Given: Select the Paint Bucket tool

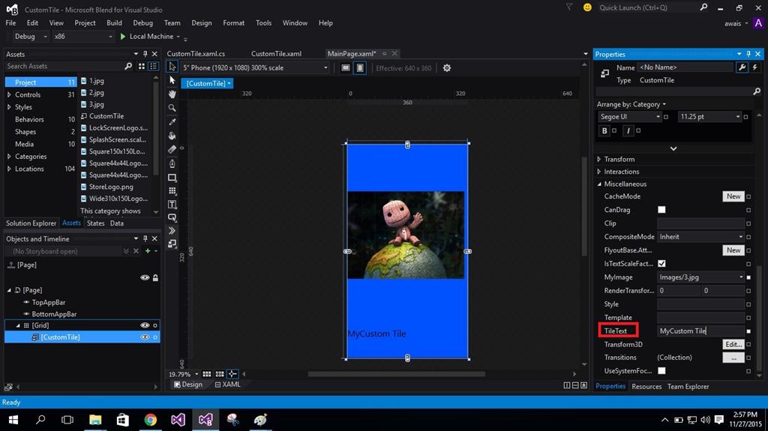Looking at the screenshot, I should [x=172, y=136].
